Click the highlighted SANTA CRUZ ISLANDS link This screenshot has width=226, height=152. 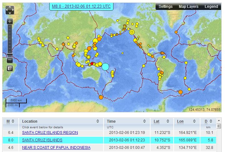click(x=42, y=140)
